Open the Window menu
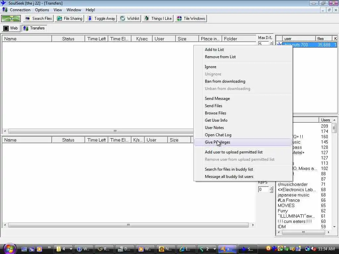339x254 pixels. [x=74, y=10]
